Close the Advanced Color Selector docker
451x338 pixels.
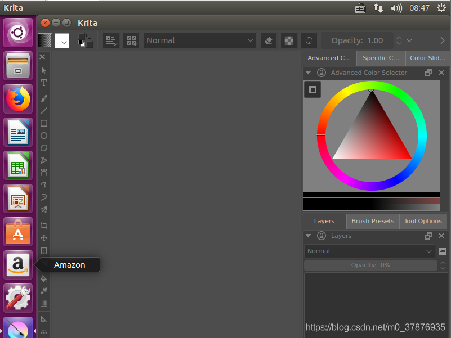tap(441, 73)
